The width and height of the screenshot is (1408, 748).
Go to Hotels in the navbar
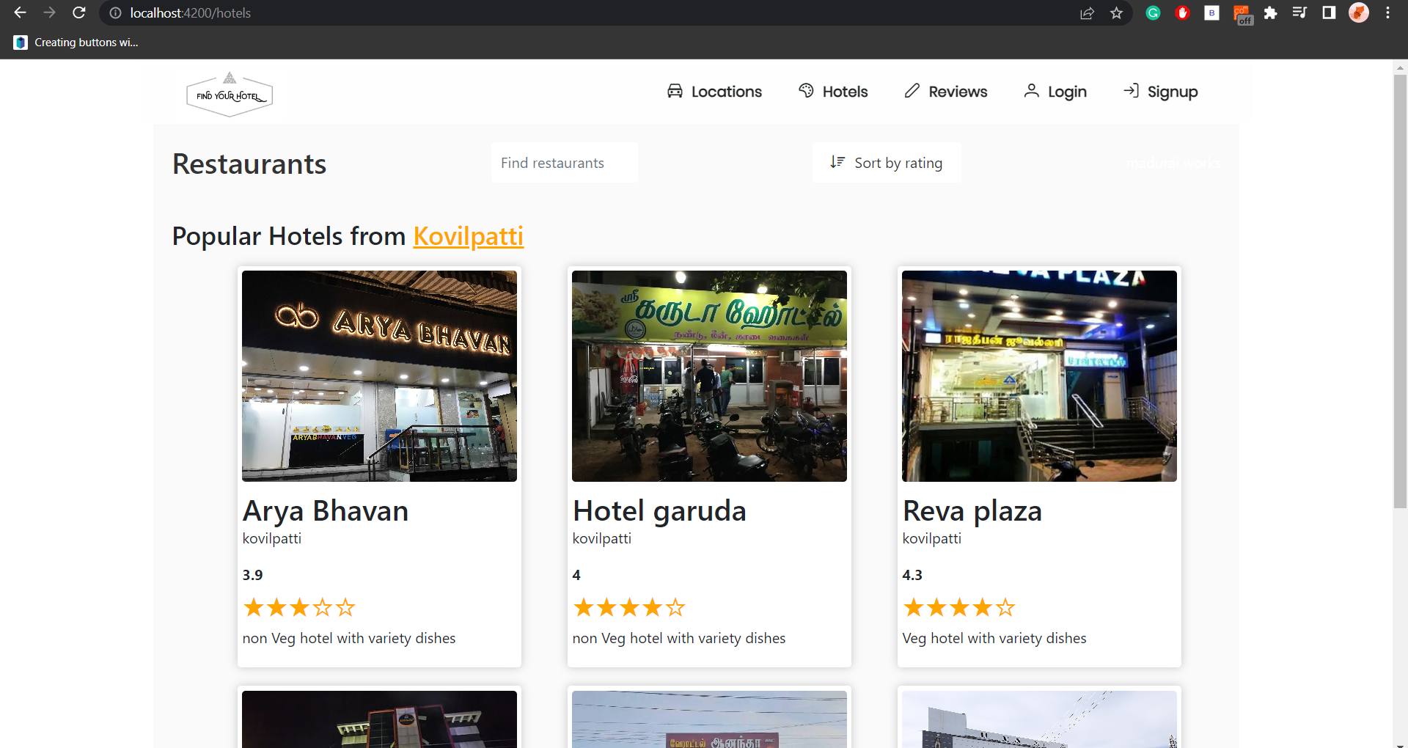(833, 92)
